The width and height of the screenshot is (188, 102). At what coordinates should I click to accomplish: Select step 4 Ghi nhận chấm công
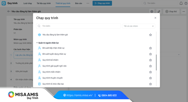(x=23, y=79)
